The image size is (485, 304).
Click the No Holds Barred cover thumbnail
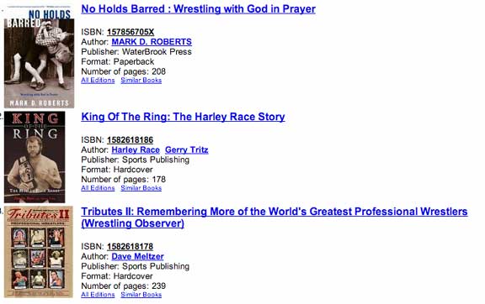coord(39,57)
